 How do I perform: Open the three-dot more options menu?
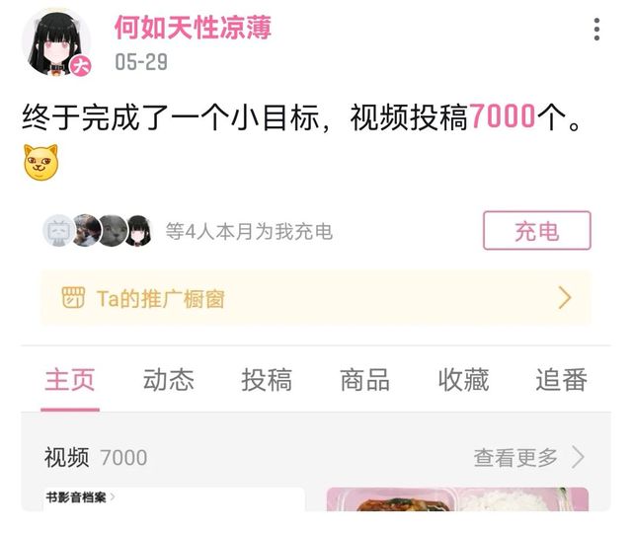tap(596, 29)
